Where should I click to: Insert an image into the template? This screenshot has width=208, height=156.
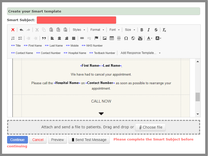tap(104, 38)
